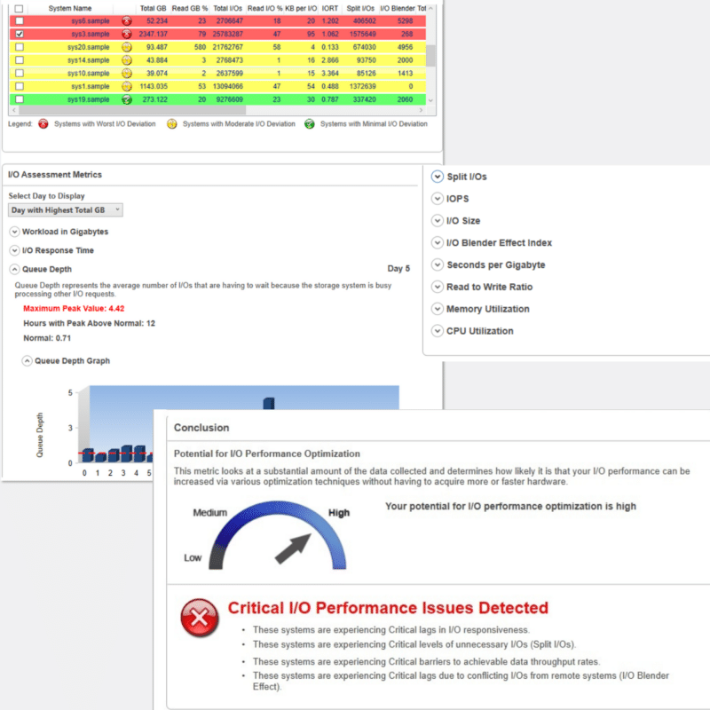Click the red worst deviation icon beside sys6.sample
710x710 pixels.
coord(125,20)
